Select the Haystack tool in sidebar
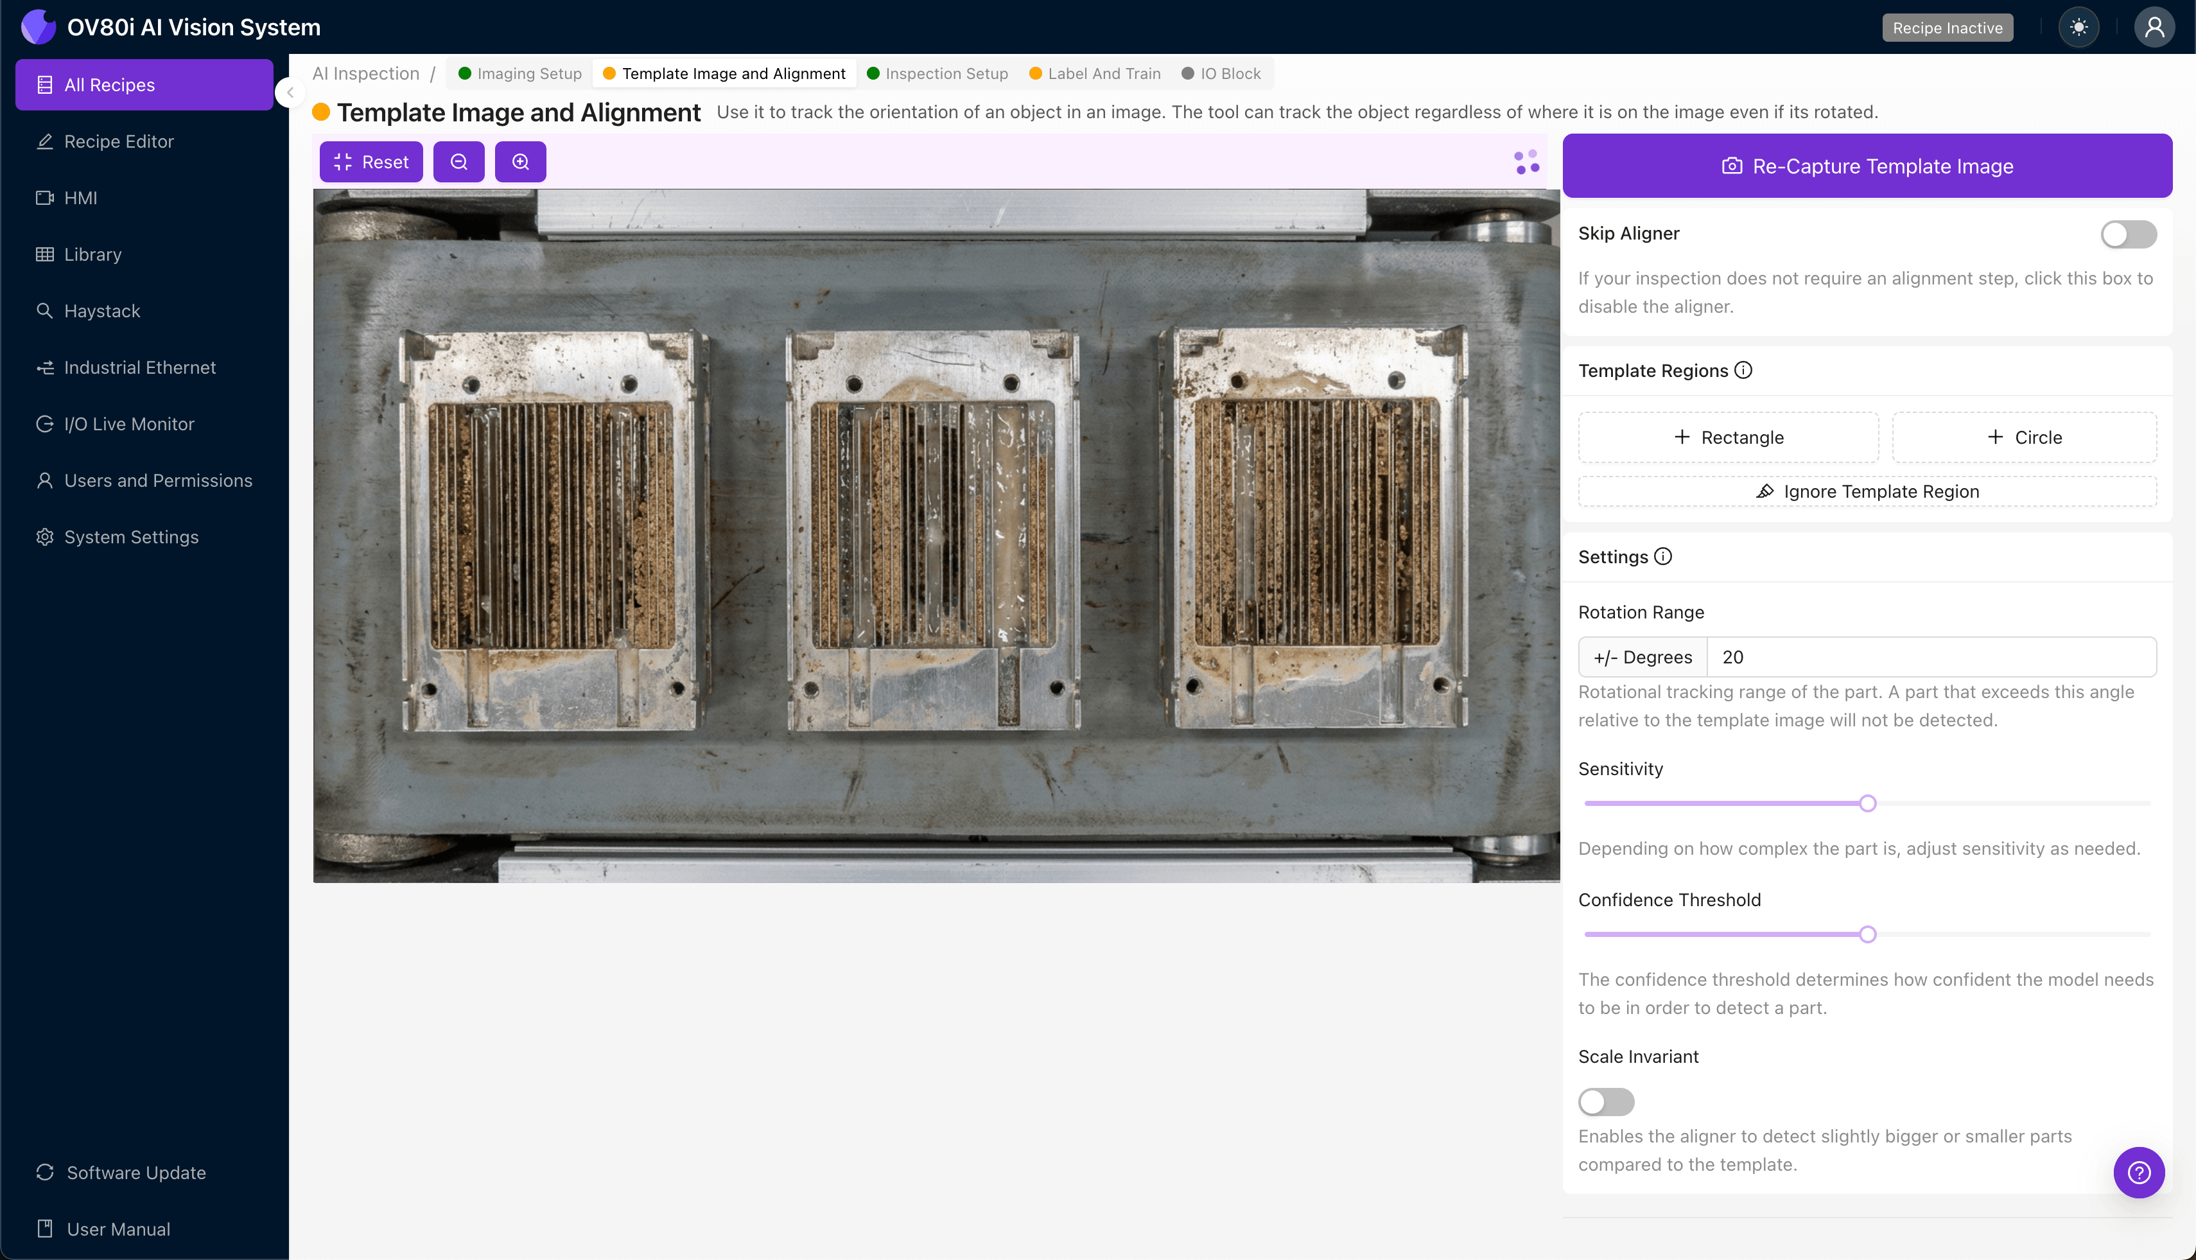This screenshot has height=1260, width=2196. click(100, 311)
